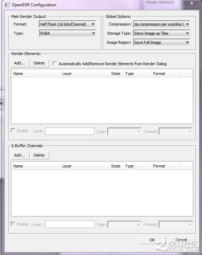Click Type column header in G-Buffer Channels list
The width and height of the screenshot is (202, 255).
[137, 166]
